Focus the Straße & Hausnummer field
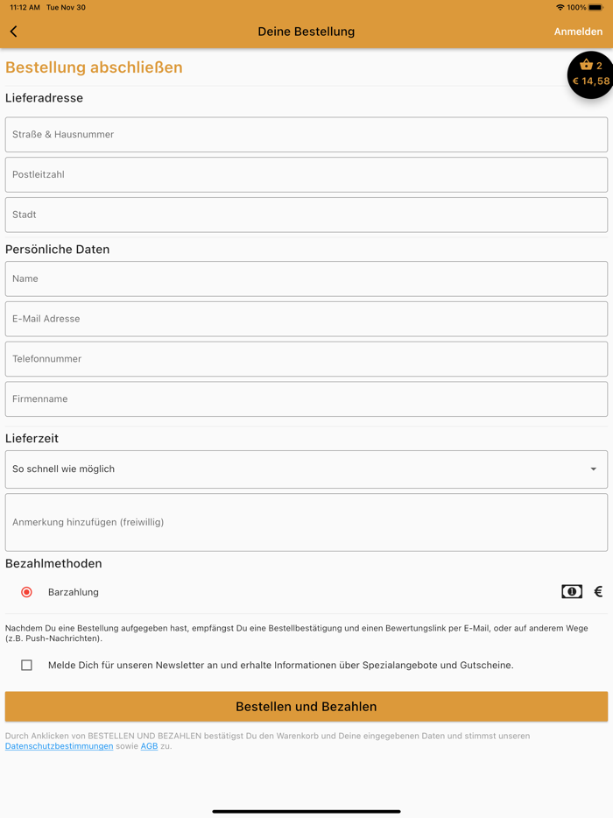The width and height of the screenshot is (613, 818). (x=306, y=135)
